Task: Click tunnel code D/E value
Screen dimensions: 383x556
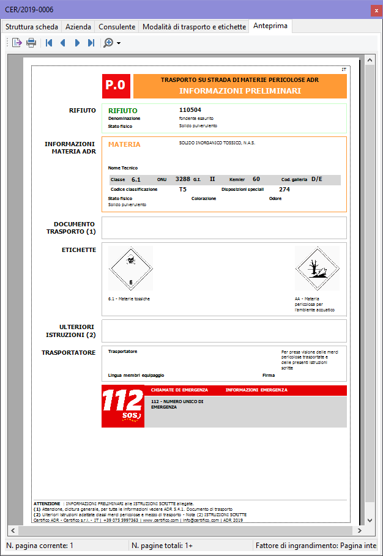Action: 317,179
